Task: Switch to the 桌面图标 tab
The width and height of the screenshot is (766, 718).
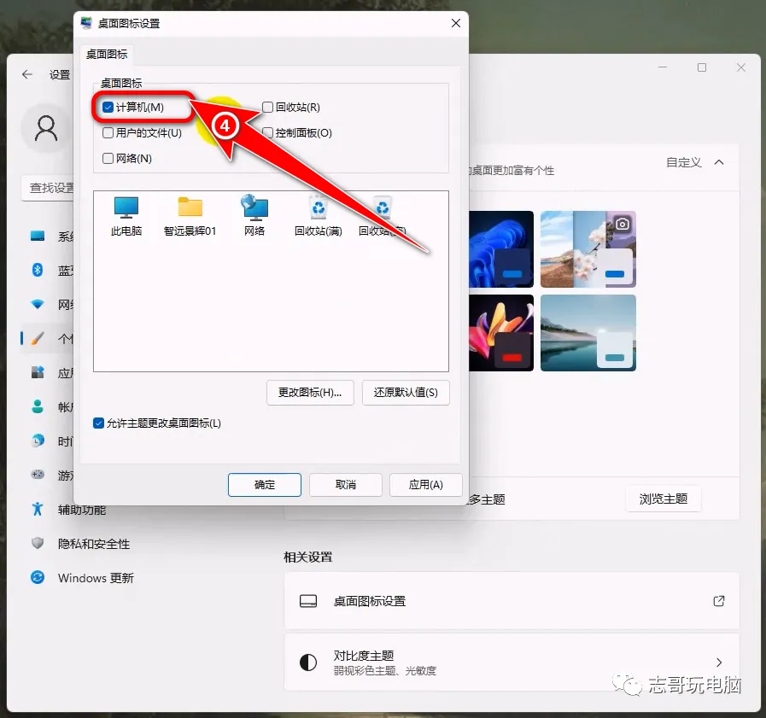Action: 107,54
